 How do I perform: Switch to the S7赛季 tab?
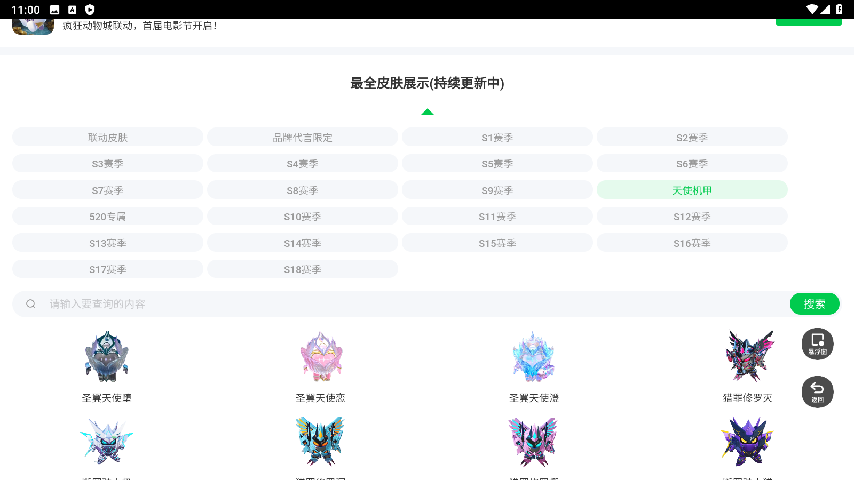point(107,190)
